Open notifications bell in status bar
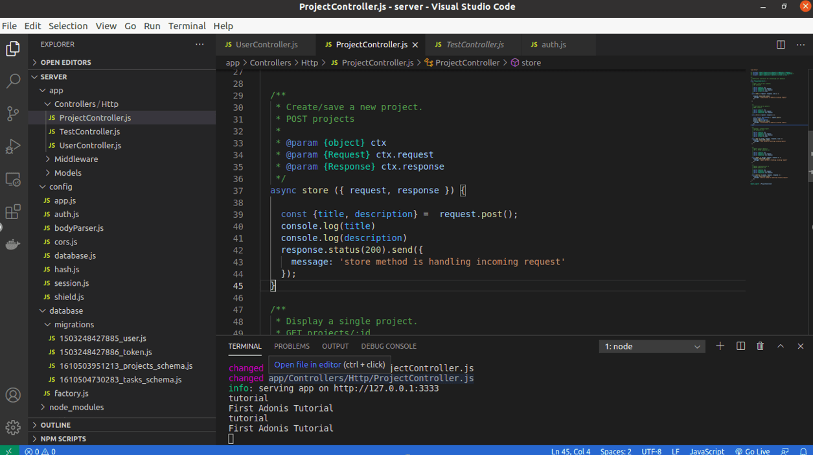This screenshot has height=455, width=813. (x=803, y=451)
